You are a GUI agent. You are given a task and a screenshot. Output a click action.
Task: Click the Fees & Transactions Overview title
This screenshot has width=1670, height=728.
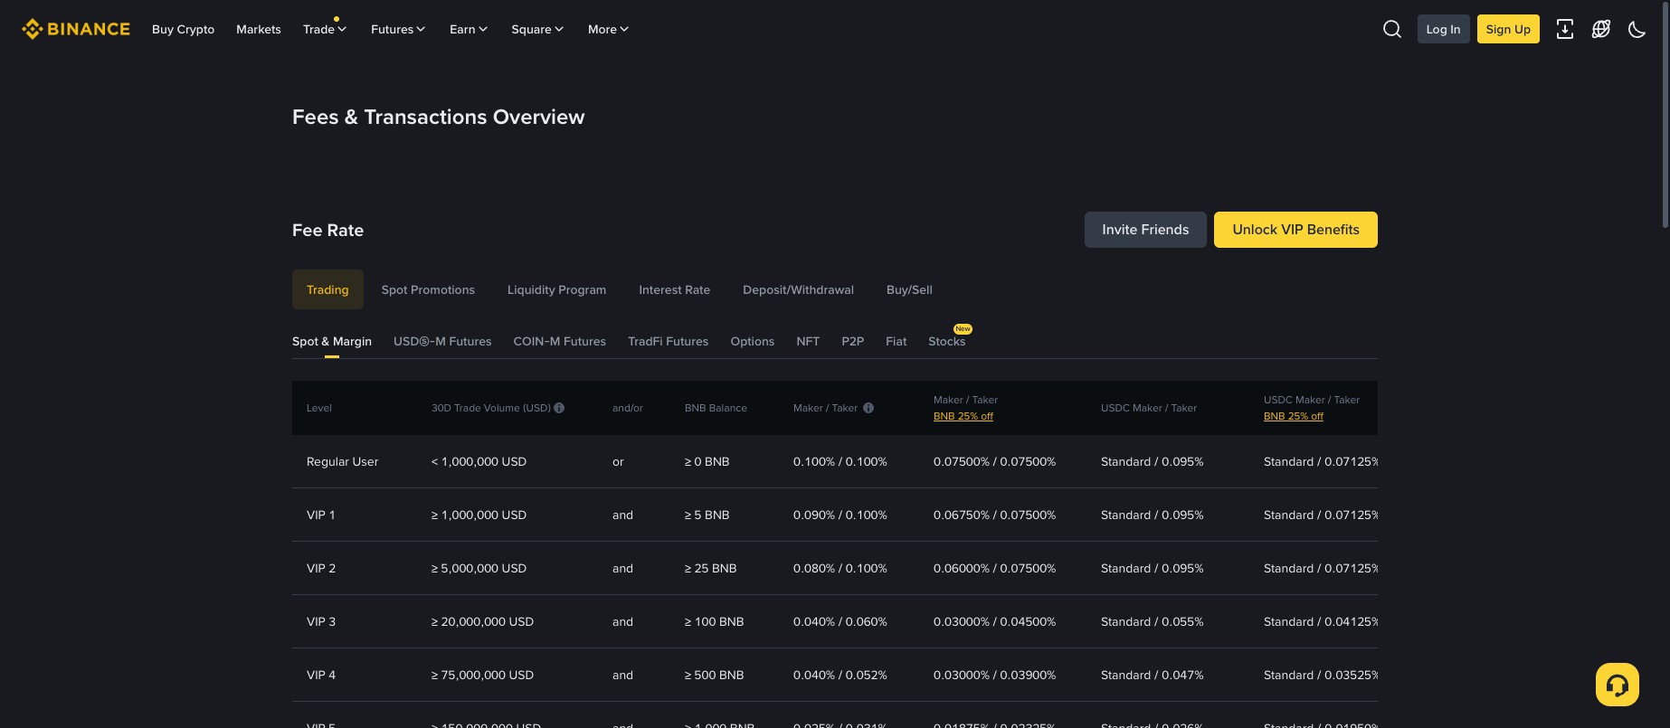click(x=438, y=117)
